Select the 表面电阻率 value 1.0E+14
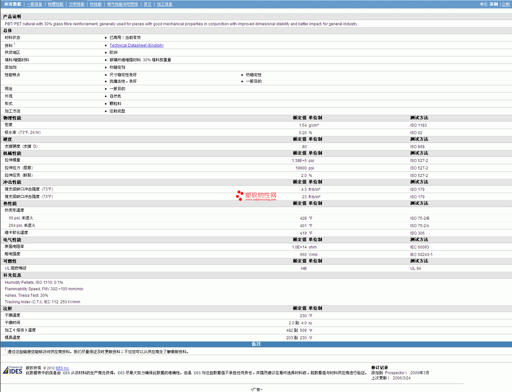This screenshot has width=512, height=392. coord(299,247)
